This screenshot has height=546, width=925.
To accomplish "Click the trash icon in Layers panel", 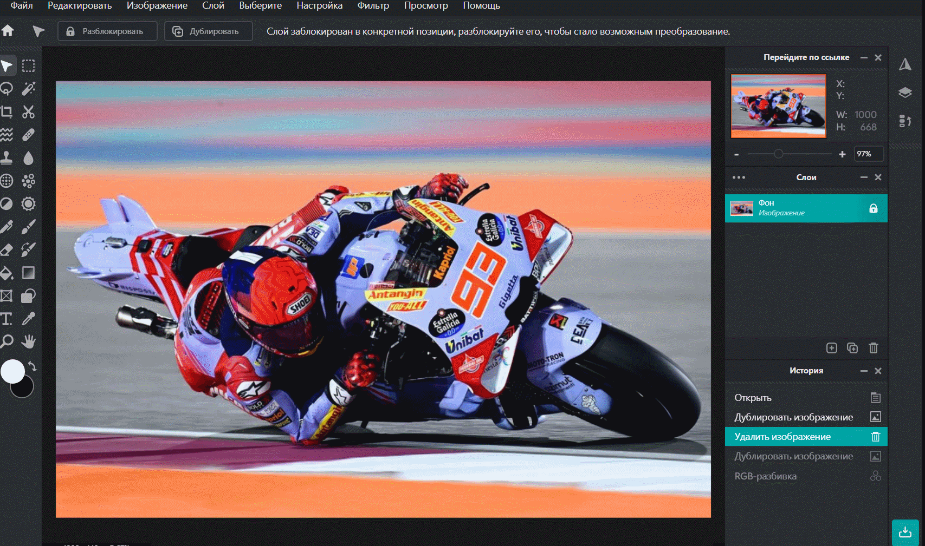I will [x=873, y=348].
